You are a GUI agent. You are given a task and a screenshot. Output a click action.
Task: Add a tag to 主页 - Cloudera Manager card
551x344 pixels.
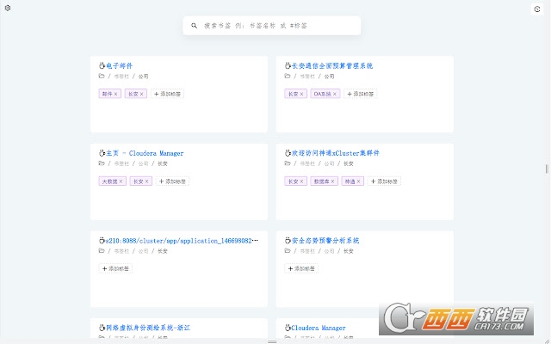tap(172, 181)
